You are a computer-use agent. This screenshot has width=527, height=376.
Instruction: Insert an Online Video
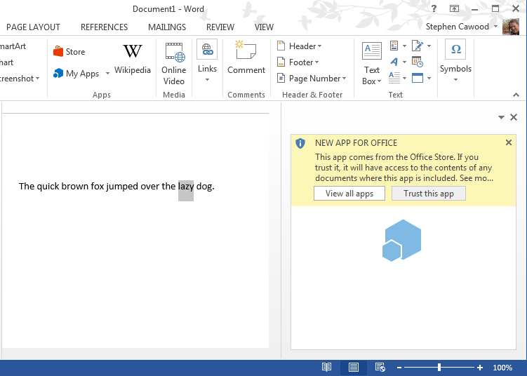pos(174,64)
